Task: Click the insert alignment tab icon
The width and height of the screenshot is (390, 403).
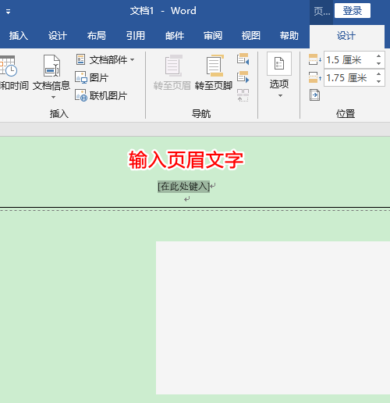Action: click(314, 95)
